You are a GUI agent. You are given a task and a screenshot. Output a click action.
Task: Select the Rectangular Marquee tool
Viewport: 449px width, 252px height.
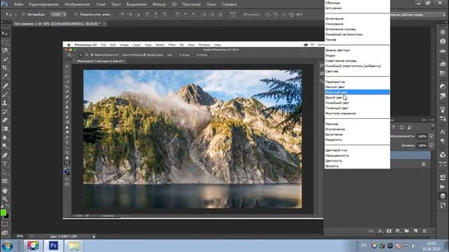click(5, 42)
